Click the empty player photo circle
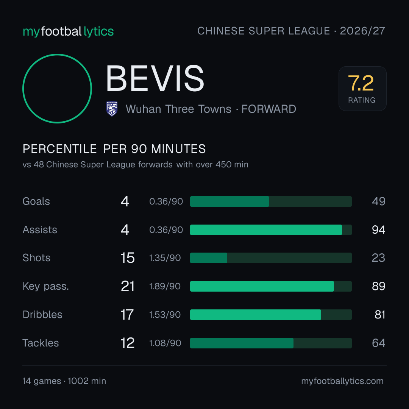Screen dimensions: 409x409 point(57,89)
